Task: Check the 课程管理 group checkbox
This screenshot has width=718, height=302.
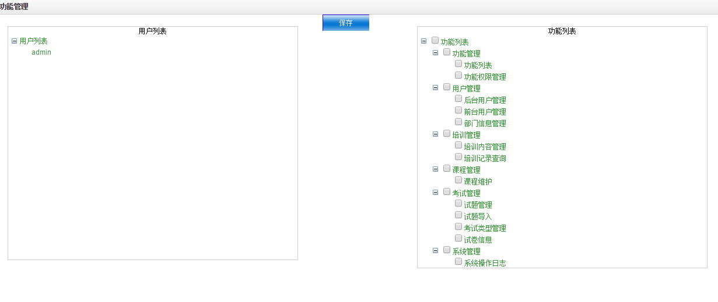Action: coord(447,169)
